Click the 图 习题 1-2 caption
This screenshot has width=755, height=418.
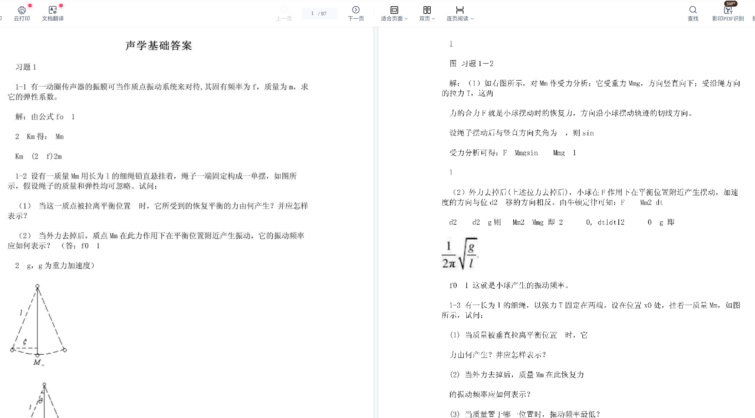[x=471, y=64]
